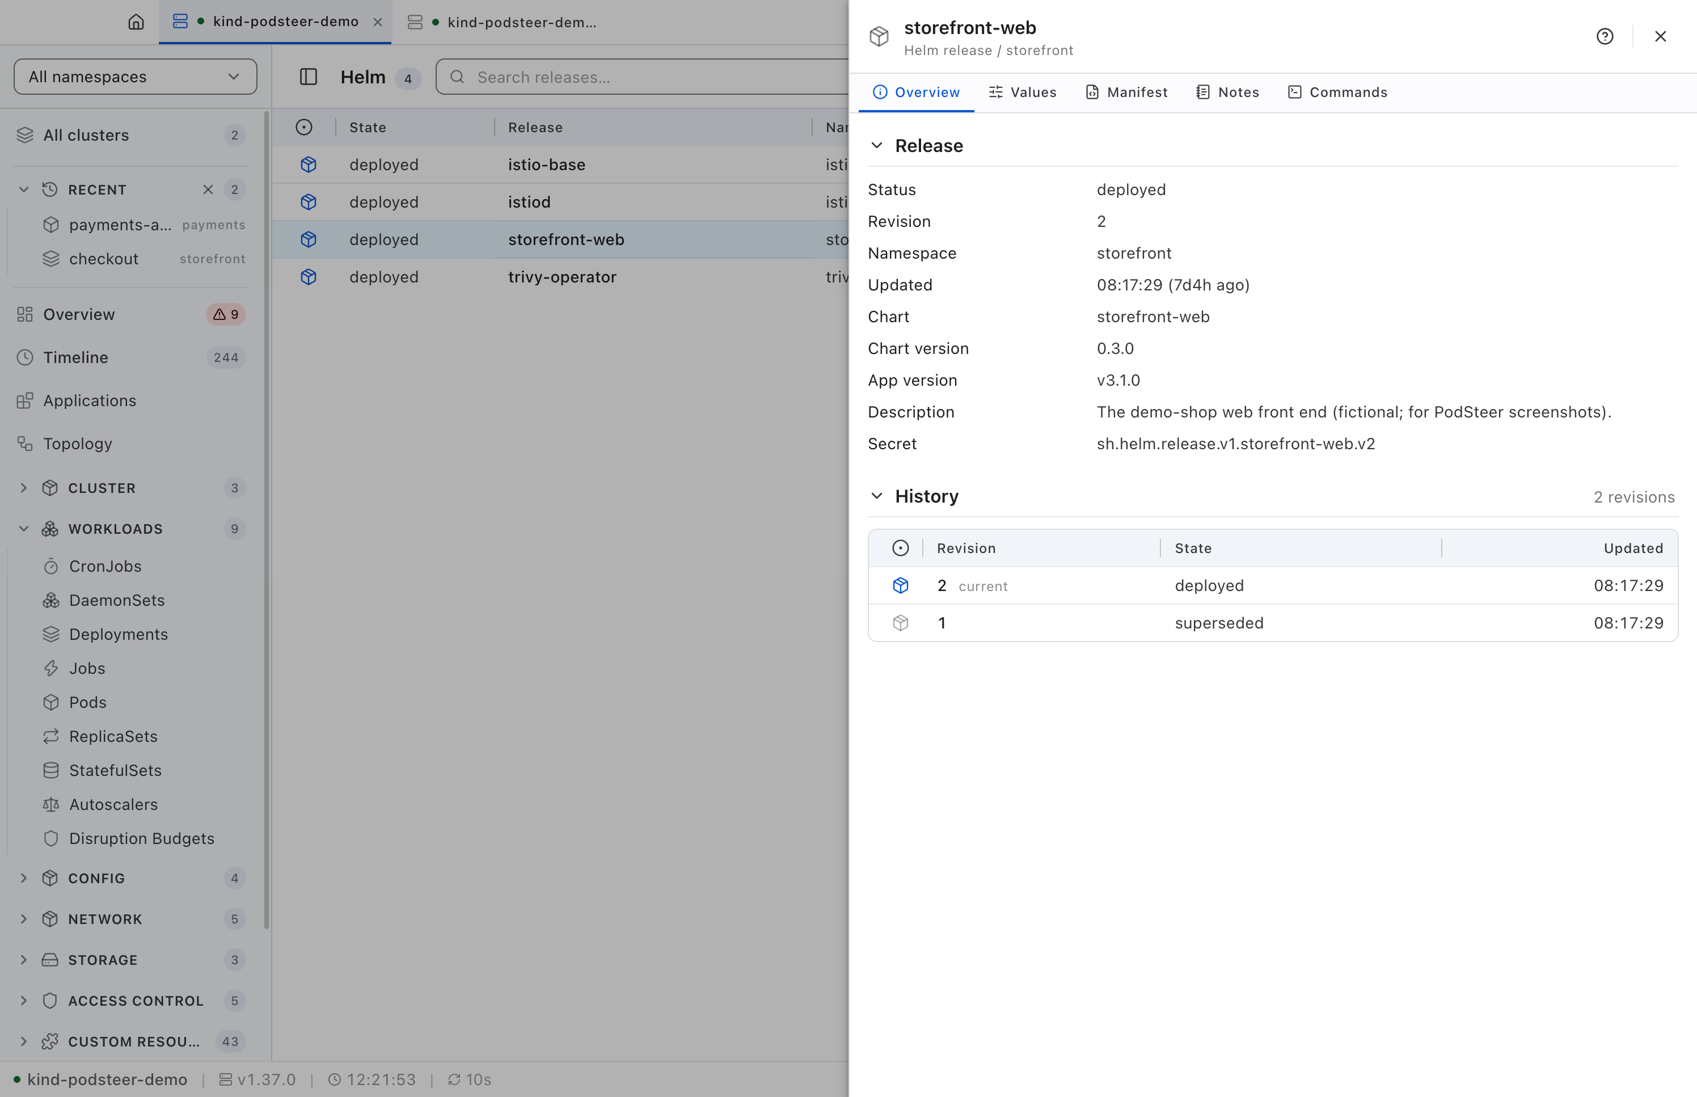Expand the NETWORK section
This screenshot has width=1697, height=1097.
23,919
